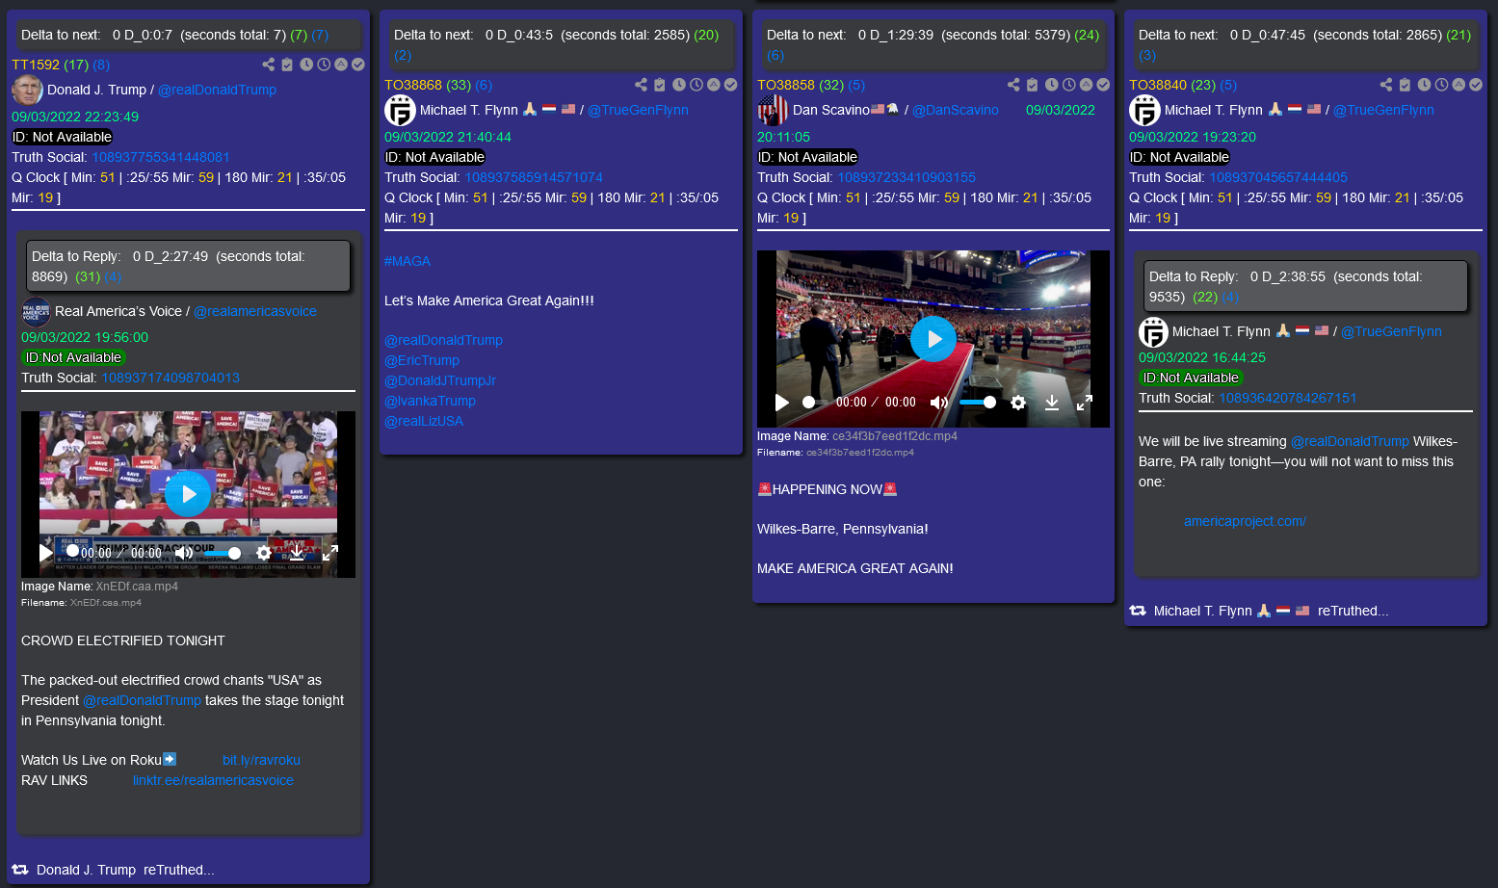The width and height of the screenshot is (1498, 888).
Task: Download Dan Scavino's video with the arrow icon
Action: click(x=1052, y=403)
